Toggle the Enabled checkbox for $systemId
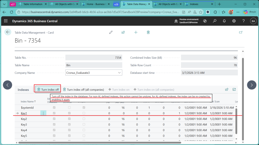Viewport: 259px width, 145px height. tap(54, 108)
